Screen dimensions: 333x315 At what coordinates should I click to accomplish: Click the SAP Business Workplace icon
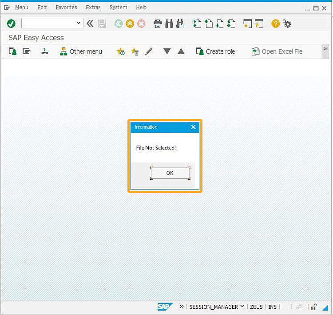[x=44, y=51]
